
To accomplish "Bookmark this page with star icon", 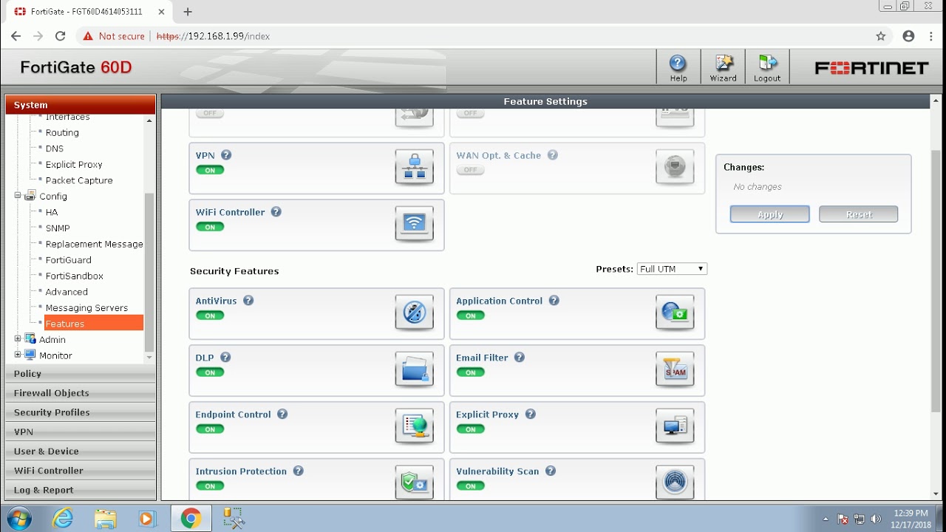I will point(880,36).
